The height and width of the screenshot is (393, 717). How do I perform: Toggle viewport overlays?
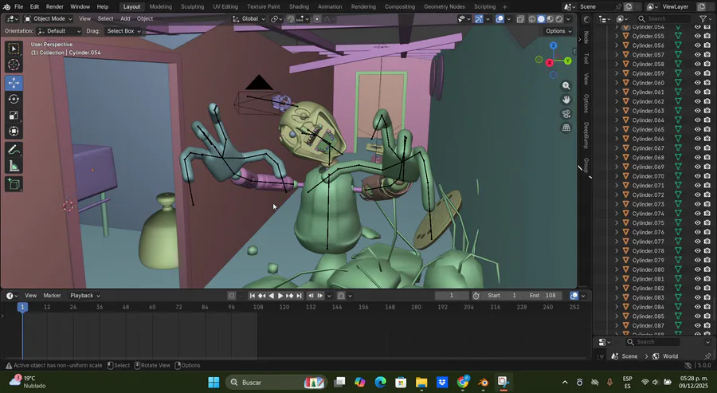click(x=500, y=19)
